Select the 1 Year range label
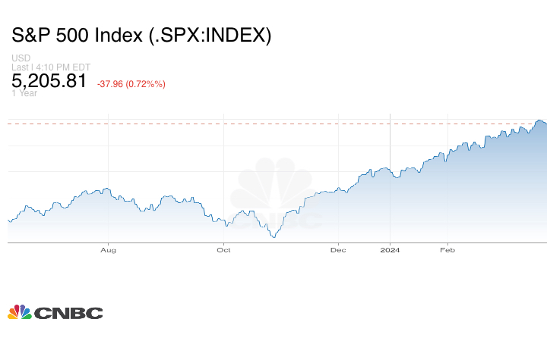Image resolution: width=547 pixels, height=341 pixels. (25, 93)
